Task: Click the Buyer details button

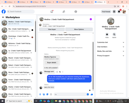Action: coord(52,63)
